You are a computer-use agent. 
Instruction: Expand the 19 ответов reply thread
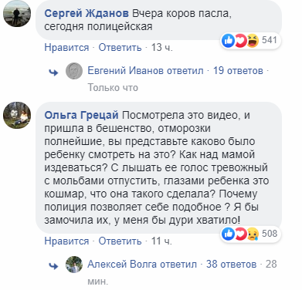pos(238,71)
